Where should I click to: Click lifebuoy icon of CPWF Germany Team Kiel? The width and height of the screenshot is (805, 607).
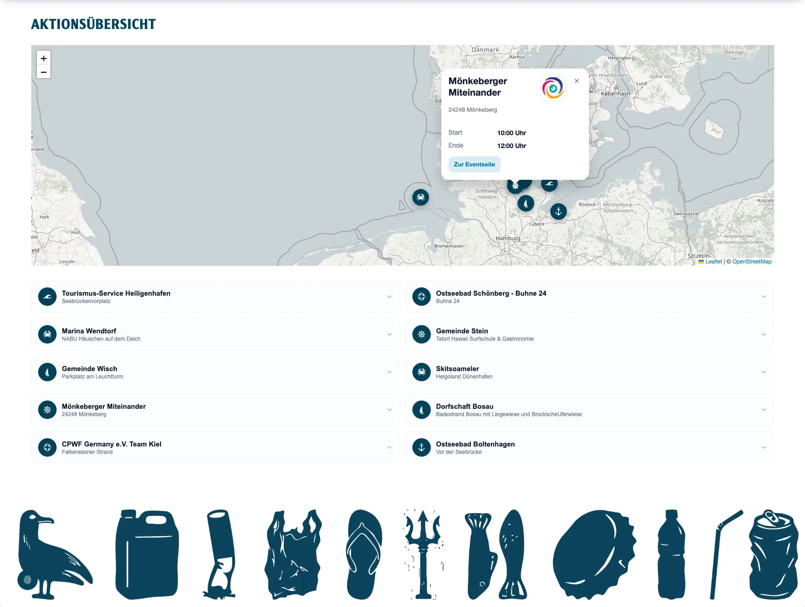pos(47,447)
